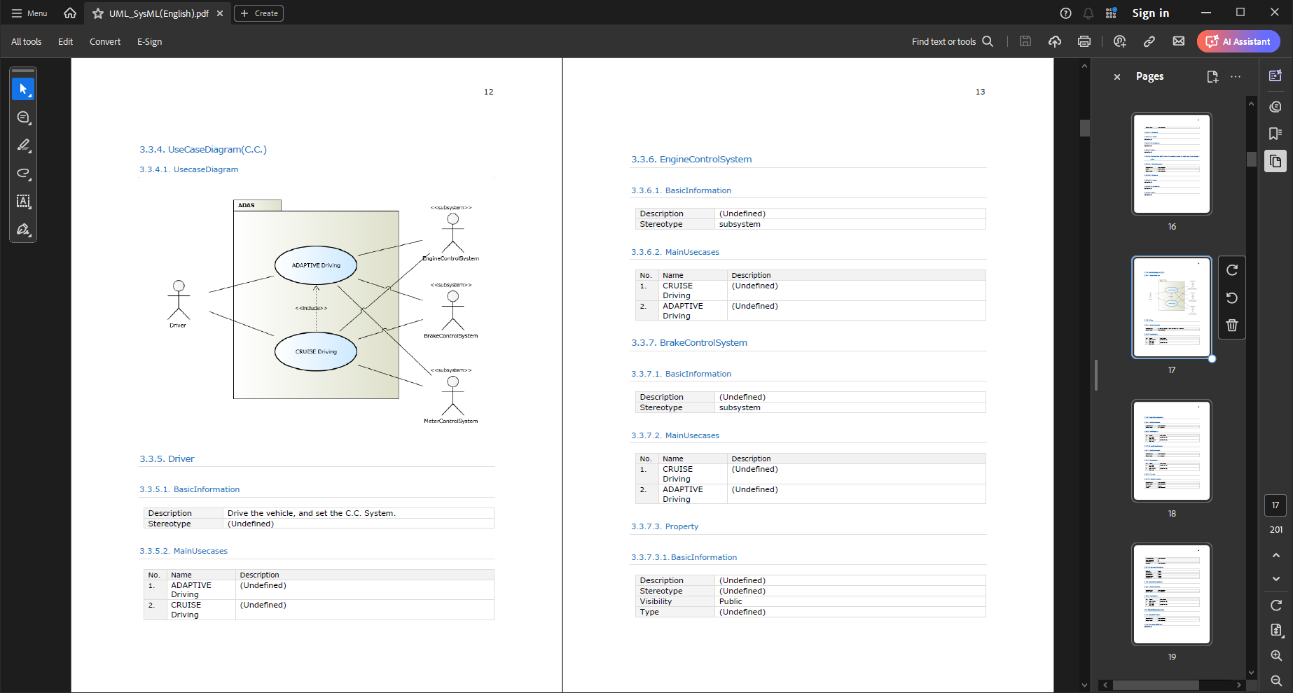Select page 16 thumbnail
This screenshot has height=693, width=1293.
[1171, 164]
